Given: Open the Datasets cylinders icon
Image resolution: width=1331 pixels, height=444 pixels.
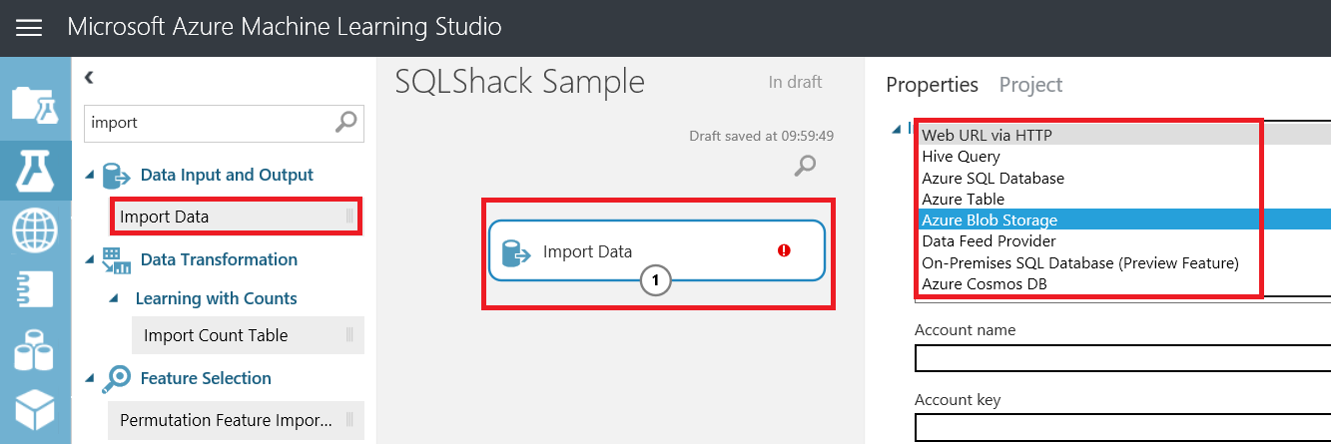Looking at the screenshot, I should coord(34,351).
